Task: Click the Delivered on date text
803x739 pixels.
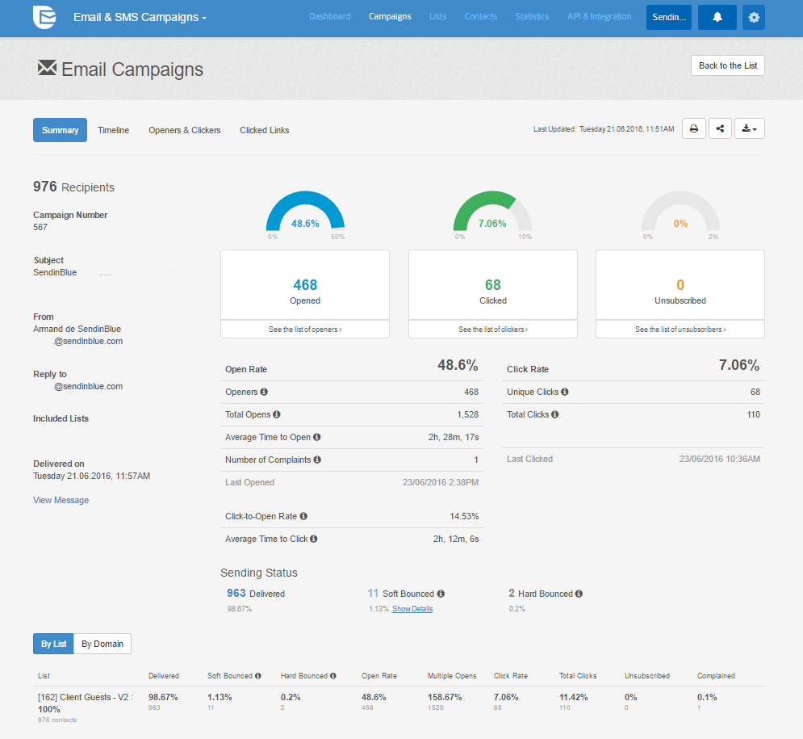Action: click(92, 476)
